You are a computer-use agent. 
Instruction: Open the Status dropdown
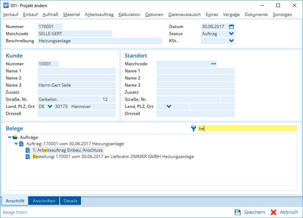point(232,34)
